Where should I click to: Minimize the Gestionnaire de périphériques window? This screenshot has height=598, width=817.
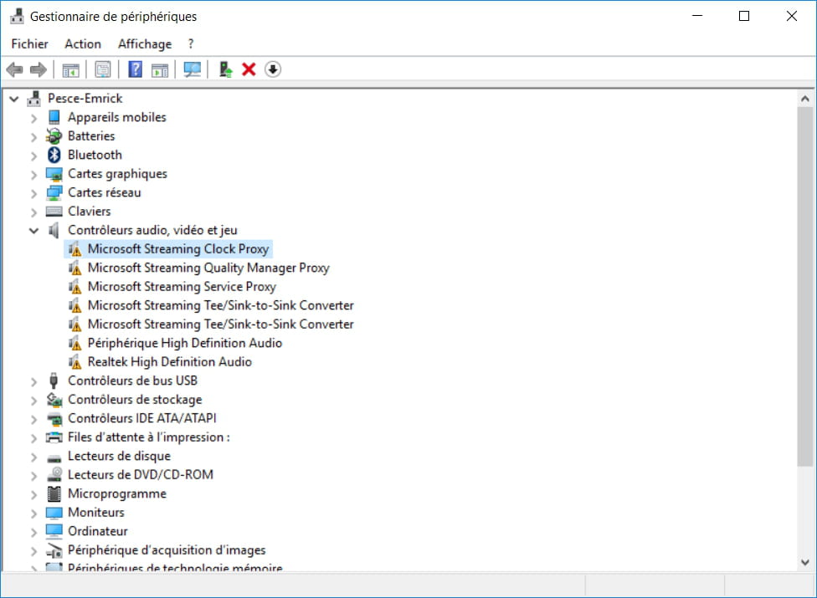pos(697,16)
